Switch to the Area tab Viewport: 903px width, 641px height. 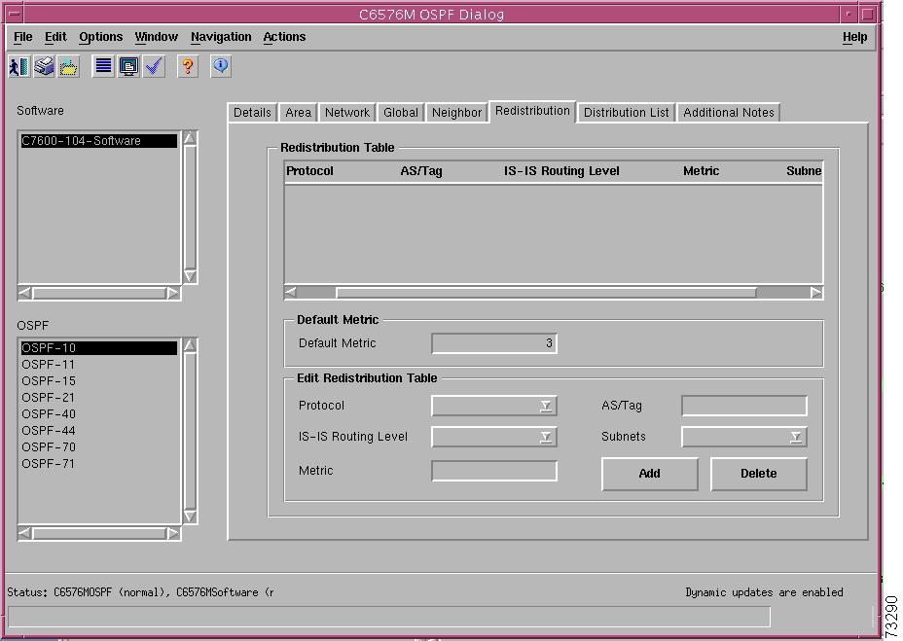pyautogui.click(x=299, y=112)
